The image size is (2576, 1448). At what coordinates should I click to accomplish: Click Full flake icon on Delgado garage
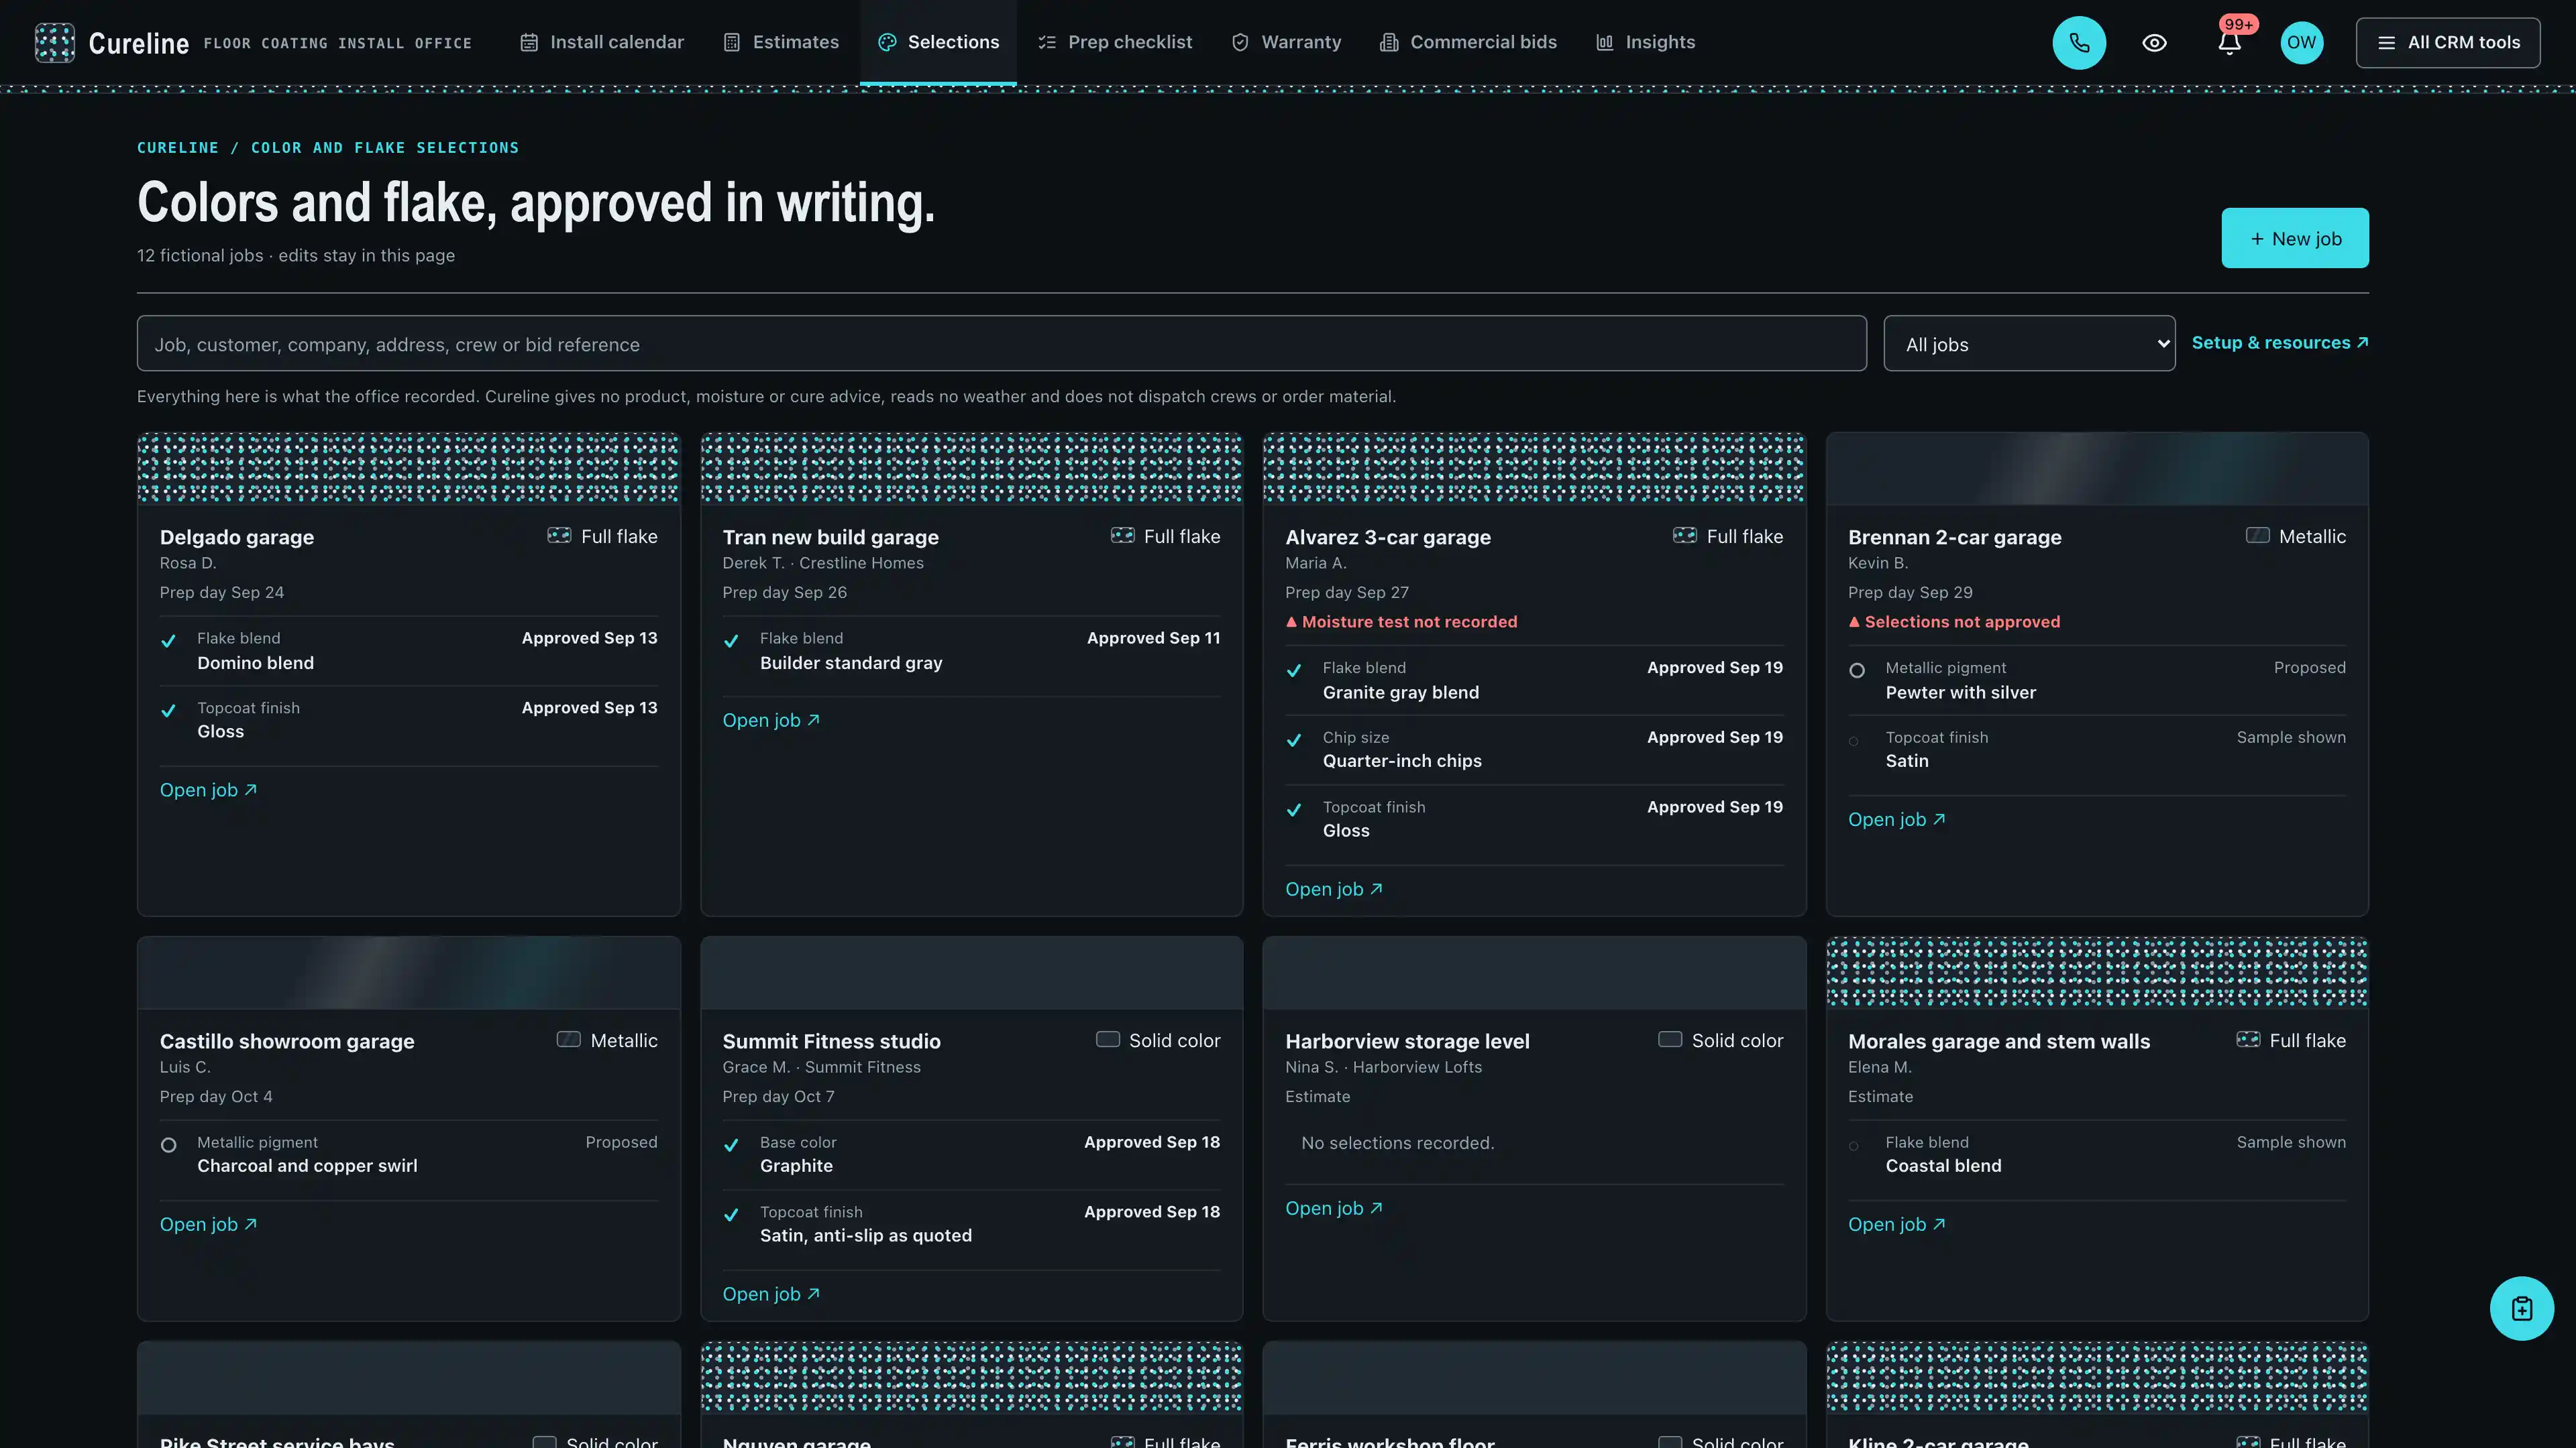559,536
